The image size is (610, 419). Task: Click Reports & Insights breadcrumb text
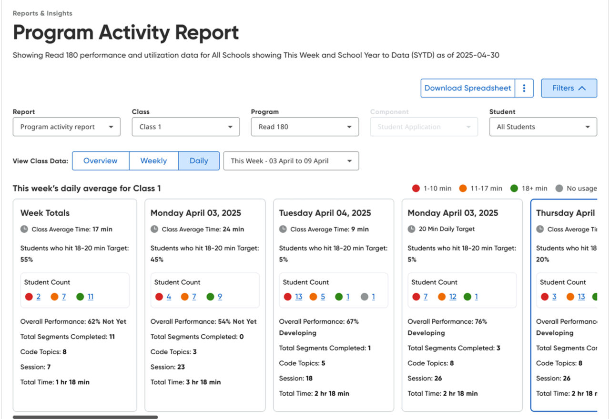[42, 13]
